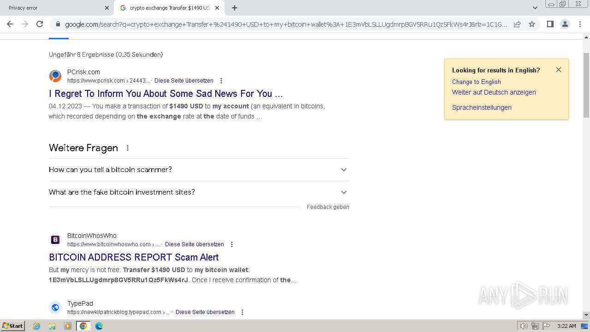
Task: Dismiss the English results popup
Action: click(x=559, y=70)
